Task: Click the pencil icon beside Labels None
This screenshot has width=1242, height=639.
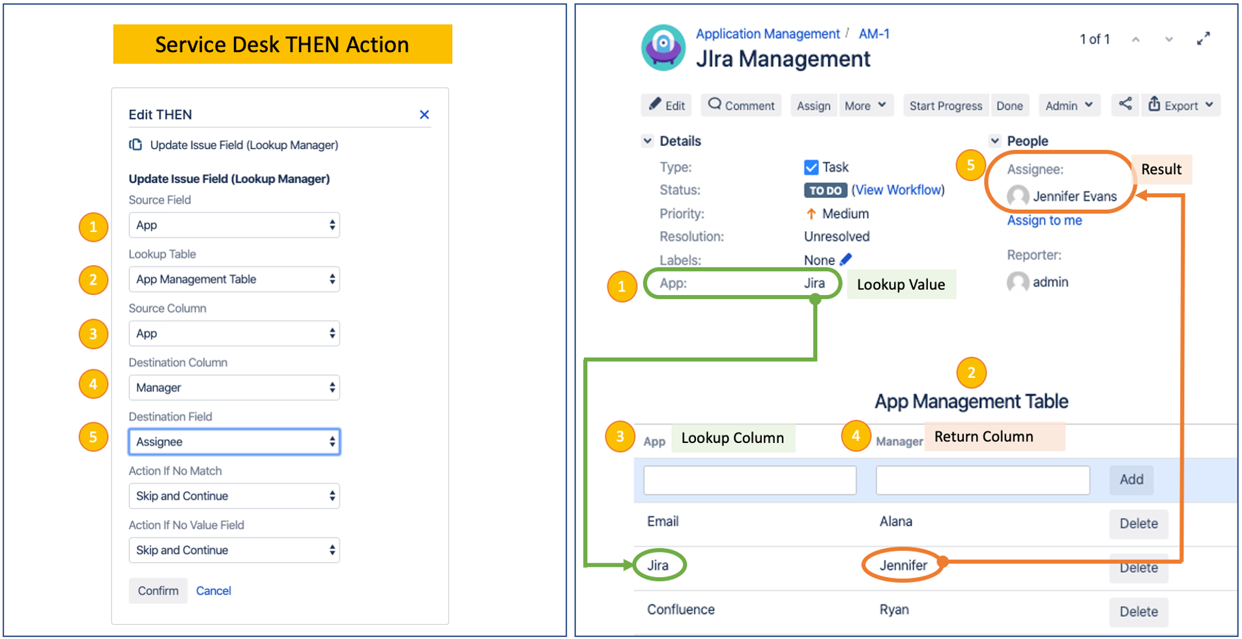Action: click(846, 260)
